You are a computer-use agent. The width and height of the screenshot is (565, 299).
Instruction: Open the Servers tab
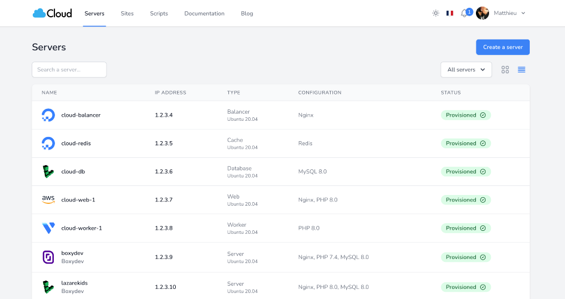coord(94,13)
